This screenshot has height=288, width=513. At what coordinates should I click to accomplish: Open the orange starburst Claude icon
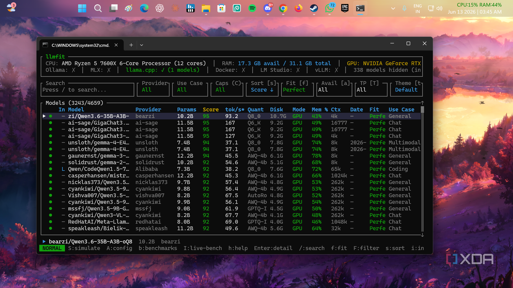(175, 8)
